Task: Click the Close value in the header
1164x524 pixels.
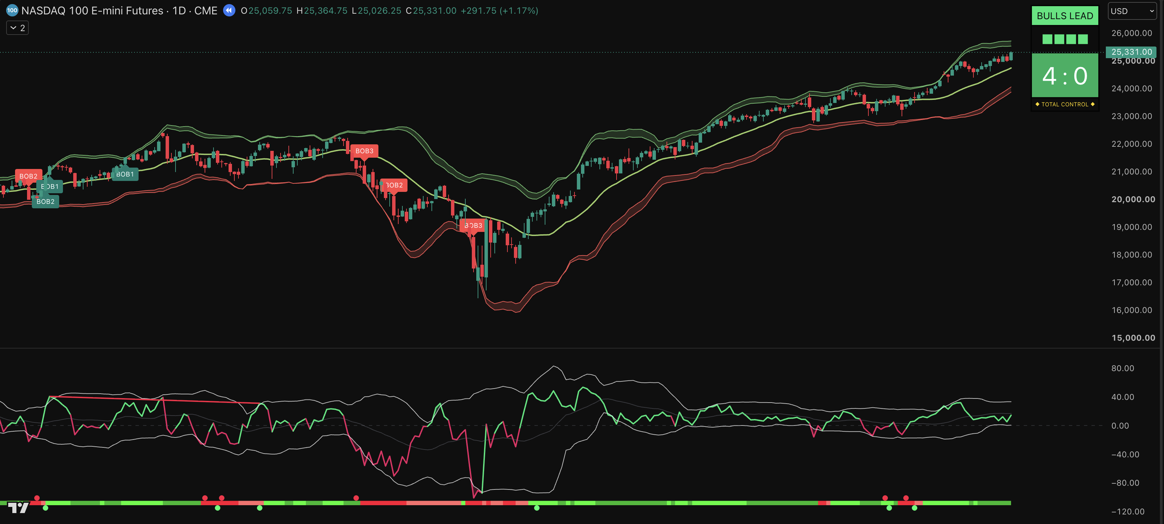Action: click(435, 10)
